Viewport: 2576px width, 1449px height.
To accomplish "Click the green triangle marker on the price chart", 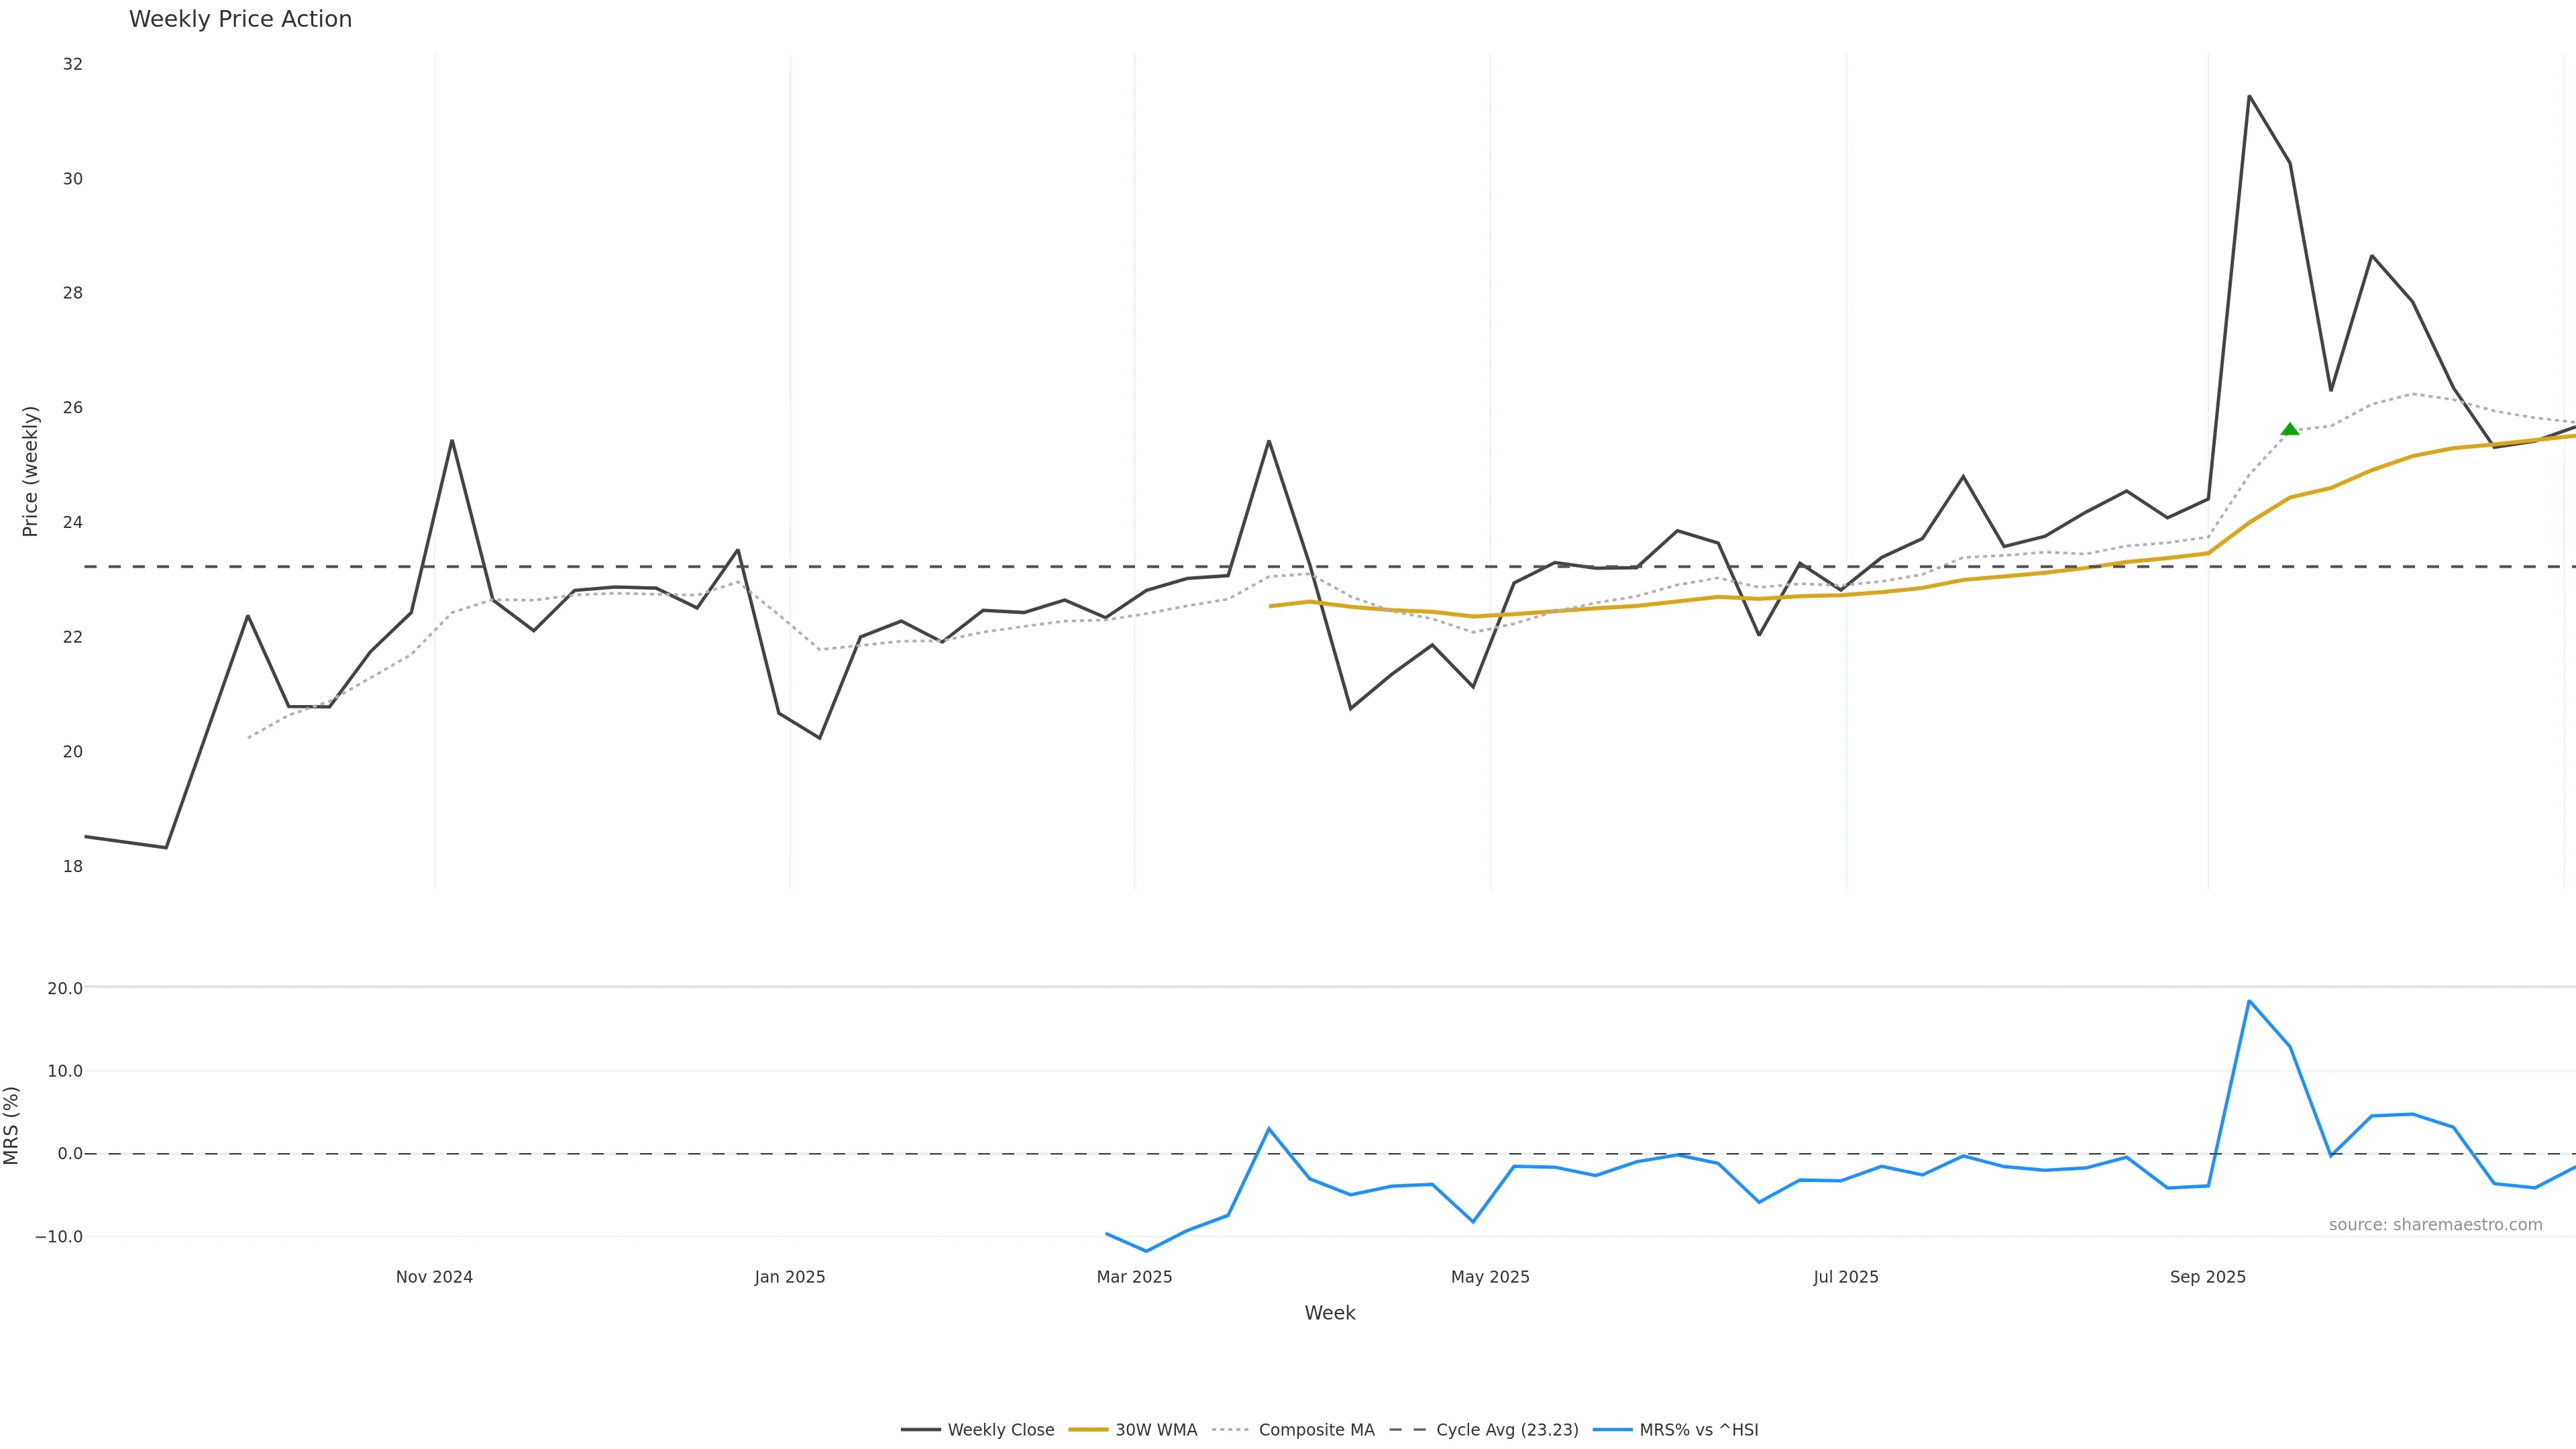I will coord(2290,430).
